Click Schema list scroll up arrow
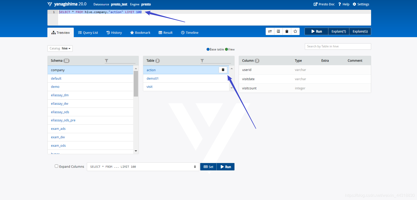The height and width of the screenshot is (200, 417). click(x=136, y=68)
